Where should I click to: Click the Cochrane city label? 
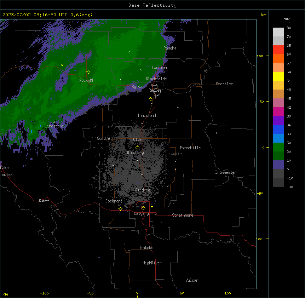114,201
